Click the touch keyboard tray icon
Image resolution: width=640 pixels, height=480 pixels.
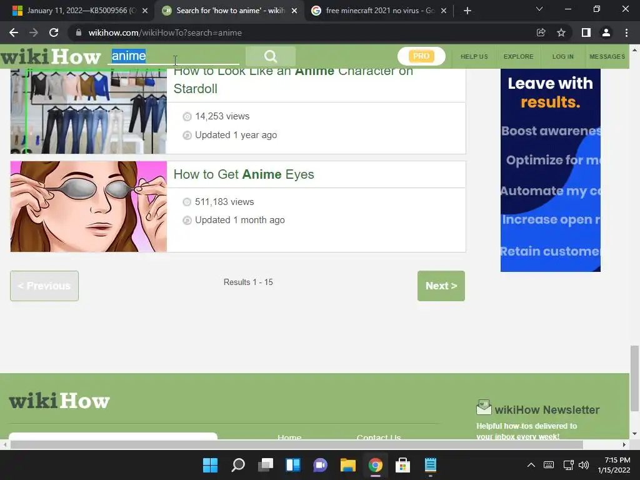click(x=549, y=465)
